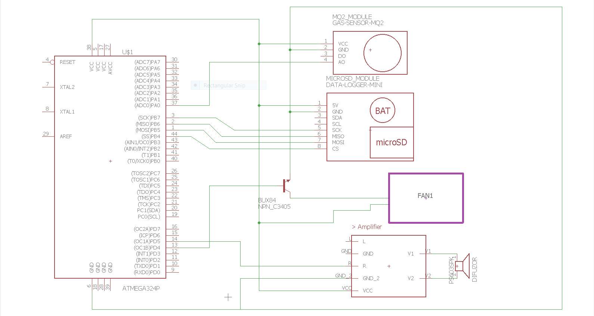The width and height of the screenshot is (594, 316).
Task: Click the GND_2 pin label inside Amplifier
Action: [x=371, y=278]
